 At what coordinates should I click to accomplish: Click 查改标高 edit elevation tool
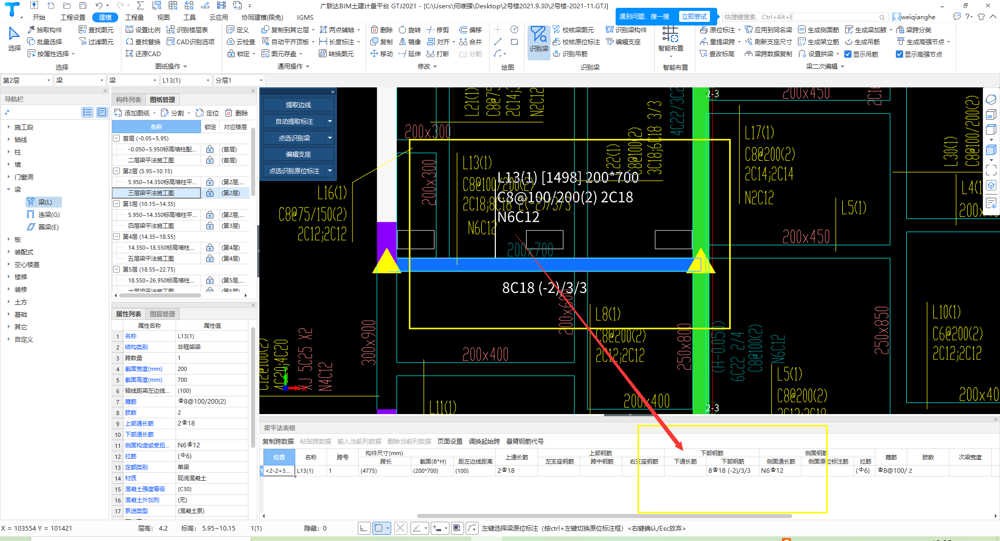click(x=717, y=54)
